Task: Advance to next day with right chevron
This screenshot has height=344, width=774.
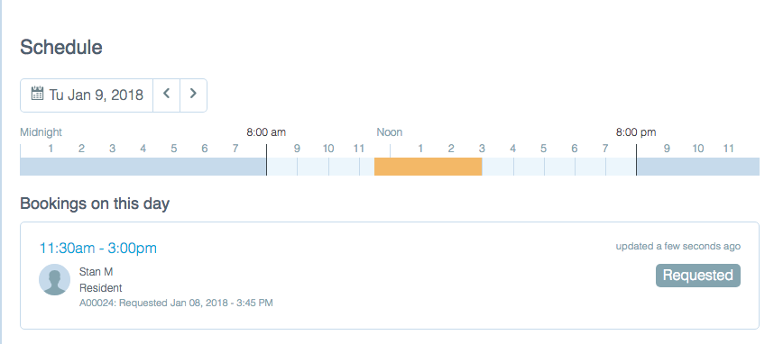Action: point(193,95)
